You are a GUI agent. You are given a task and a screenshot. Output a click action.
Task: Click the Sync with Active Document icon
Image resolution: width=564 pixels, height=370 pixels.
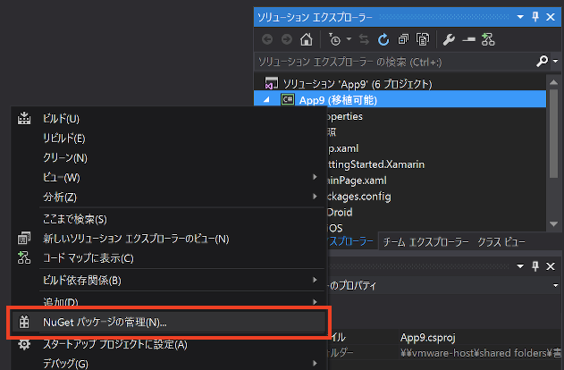coord(364,39)
